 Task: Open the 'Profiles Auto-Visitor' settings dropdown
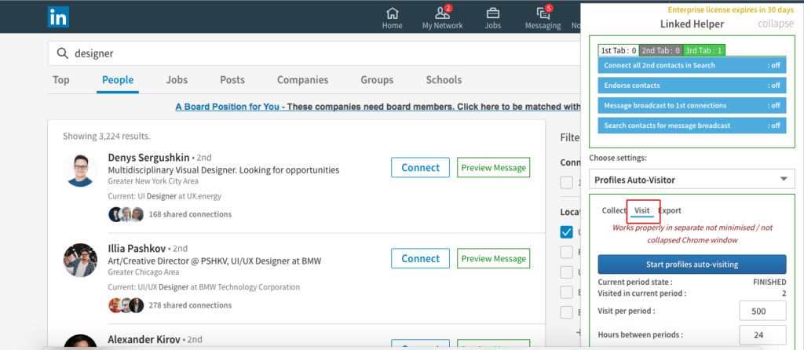(x=692, y=180)
